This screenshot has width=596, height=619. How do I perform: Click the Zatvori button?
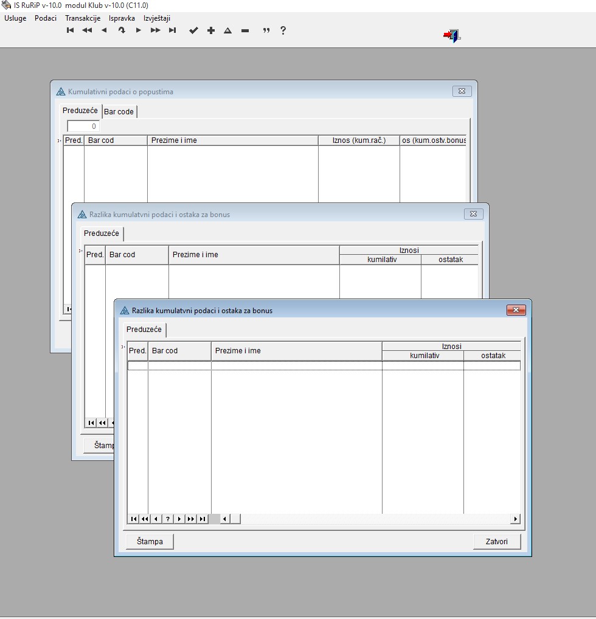(497, 541)
